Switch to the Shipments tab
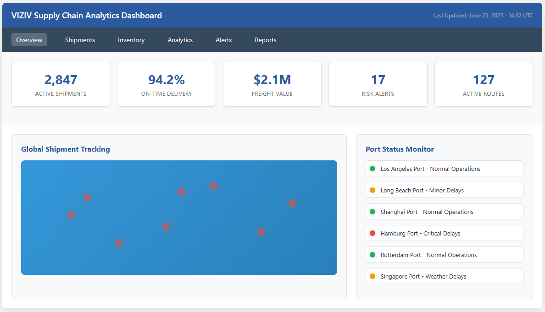Screen dimensions: 545x312 point(80,40)
